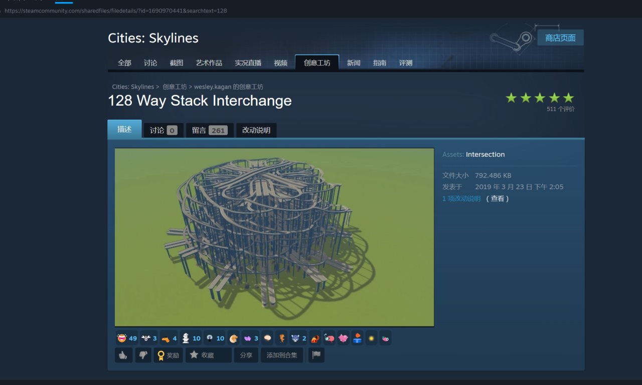
Task: Click the purple butterfly award showing 3
Action: point(251,338)
